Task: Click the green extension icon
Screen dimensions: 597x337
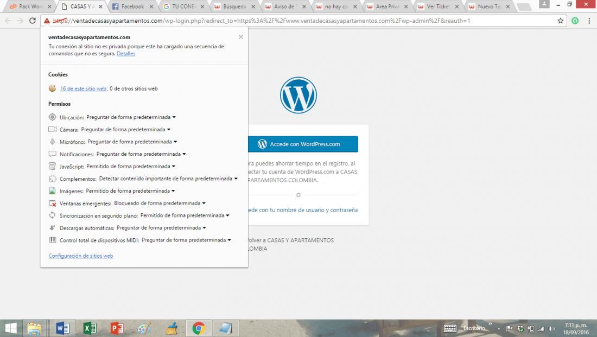Action: click(x=575, y=21)
